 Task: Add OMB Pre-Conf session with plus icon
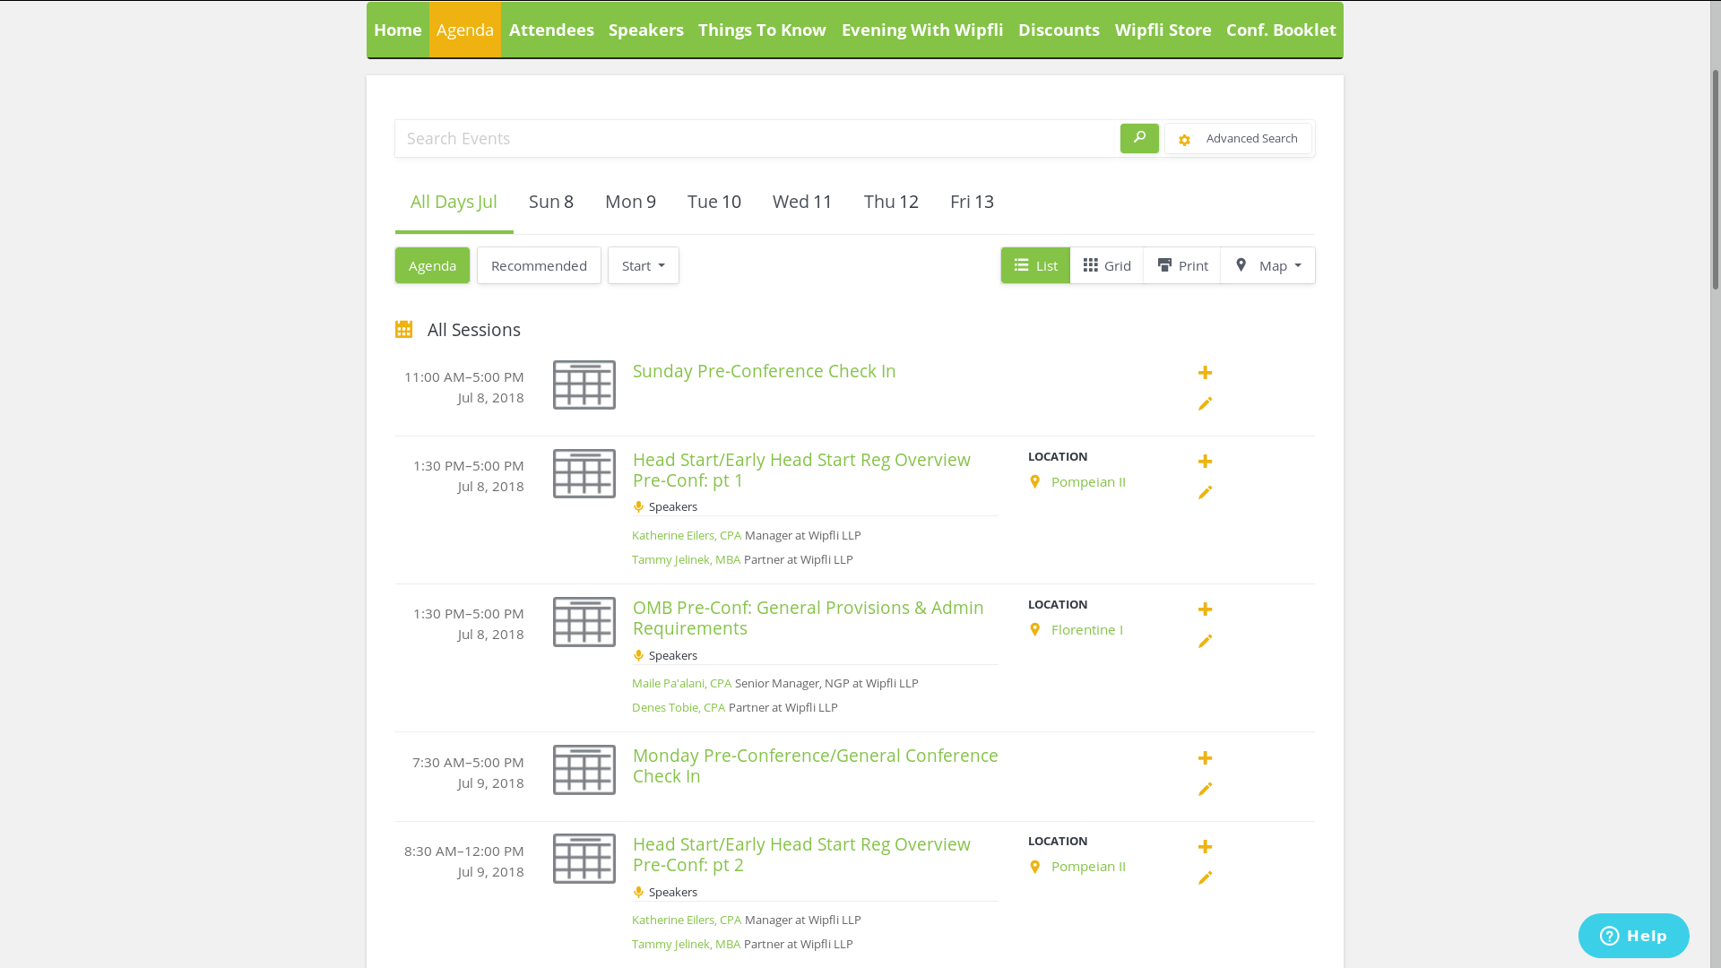point(1206,609)
